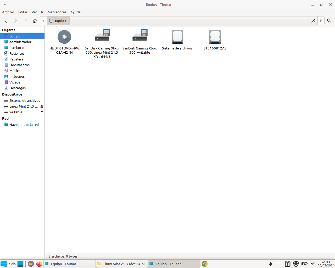This screenshot has height=268, width=335.
Task: Select SanDisk Linux Mint 21.3 Xfce drive icon
Action: tap(102, 35)
